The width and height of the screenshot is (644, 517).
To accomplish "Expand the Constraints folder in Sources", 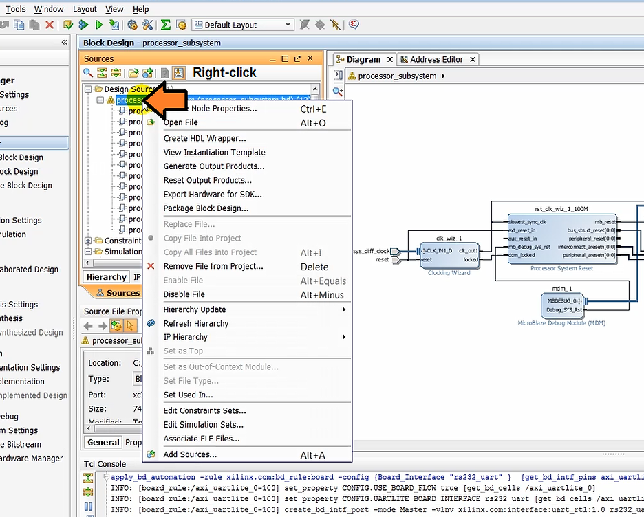I will click(x=88, y=241).
